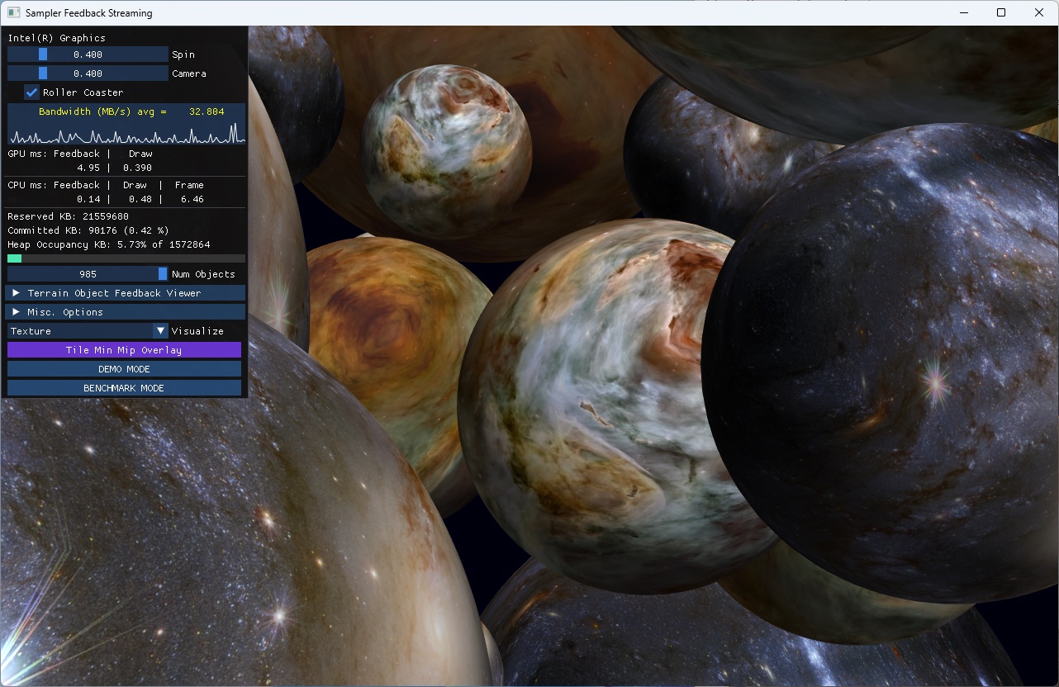Click Tile Min Mip Overlay button
Viewport: 1059px width, 687px height.
pyautogui.click(x=124, y=350)
